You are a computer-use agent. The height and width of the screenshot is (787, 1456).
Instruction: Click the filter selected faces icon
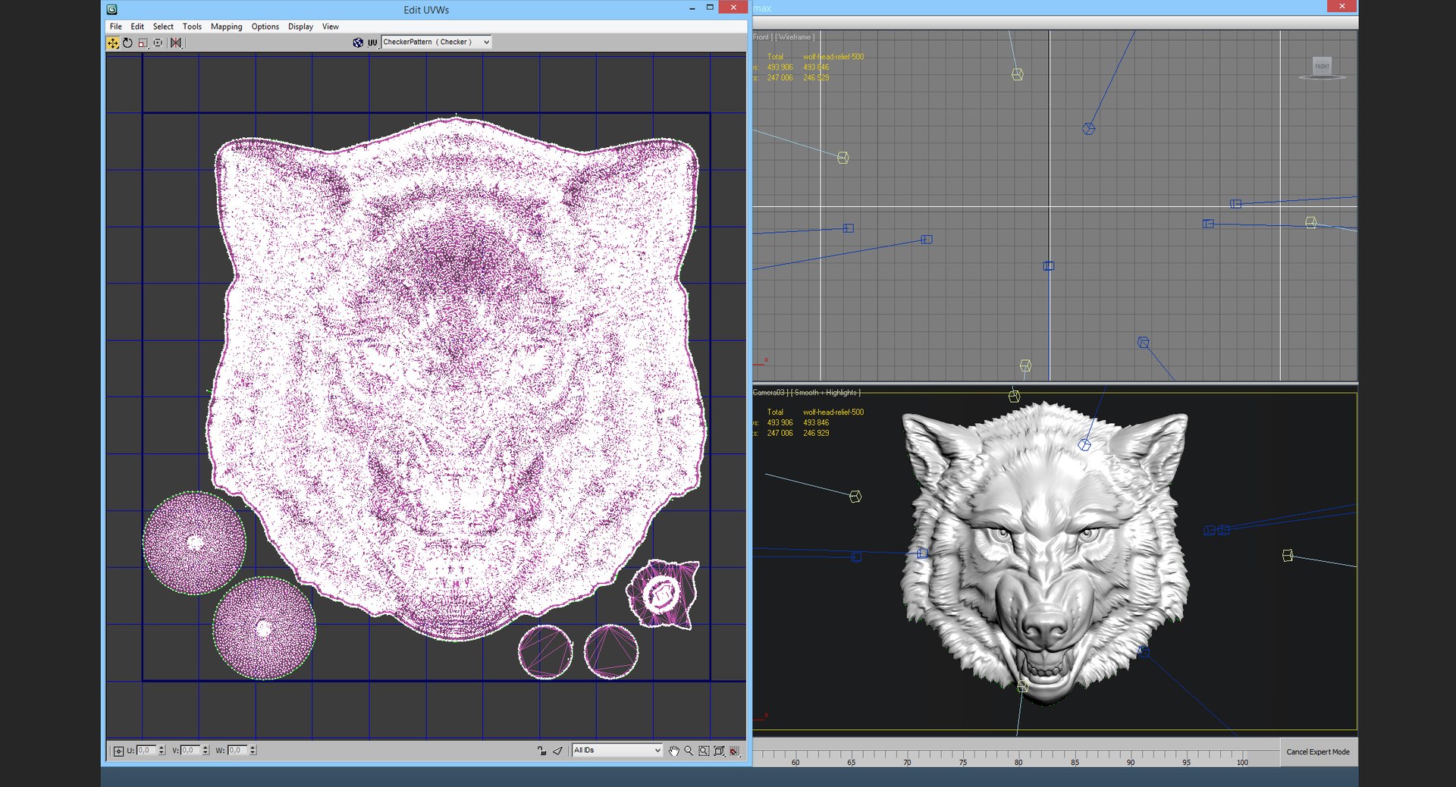[x=557, y=751]
